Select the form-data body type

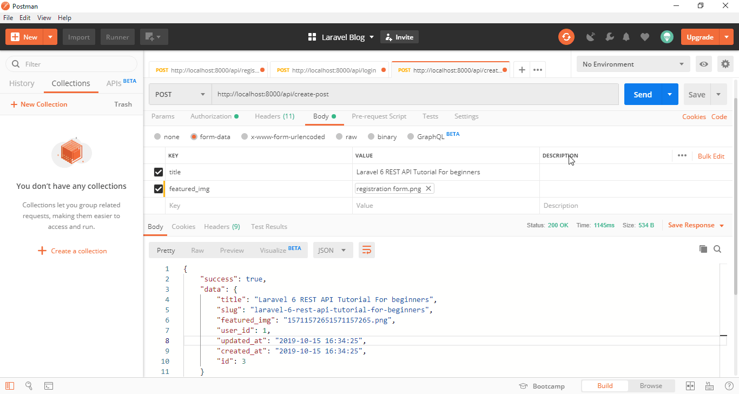click(x=194, y=137)
